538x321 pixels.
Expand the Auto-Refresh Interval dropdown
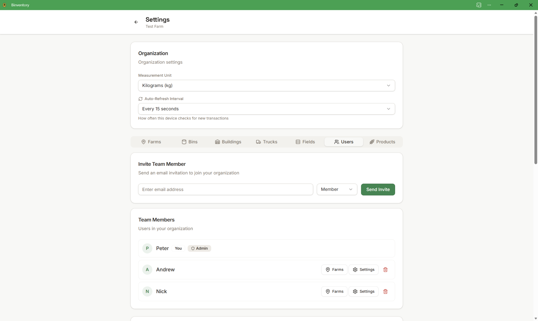click(266, 109)
